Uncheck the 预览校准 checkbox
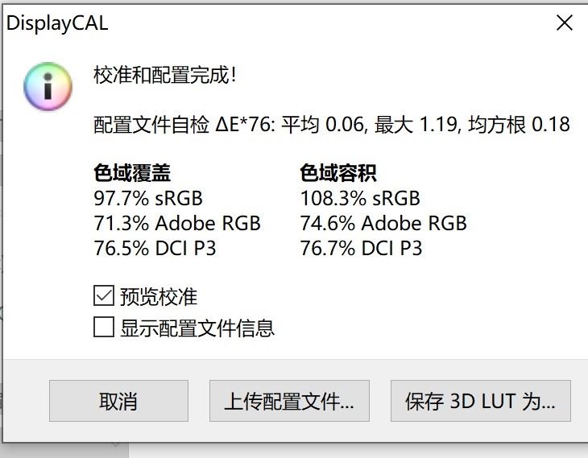The image size is (588, 458). click(104, 295)
